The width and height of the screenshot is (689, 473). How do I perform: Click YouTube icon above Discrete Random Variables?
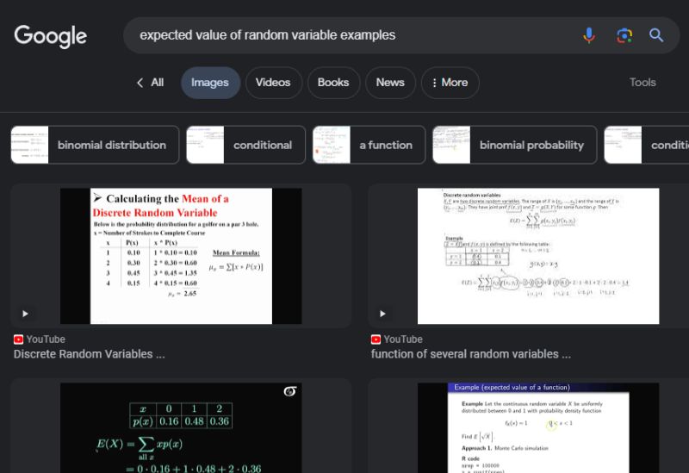click(x=18, y=339)
